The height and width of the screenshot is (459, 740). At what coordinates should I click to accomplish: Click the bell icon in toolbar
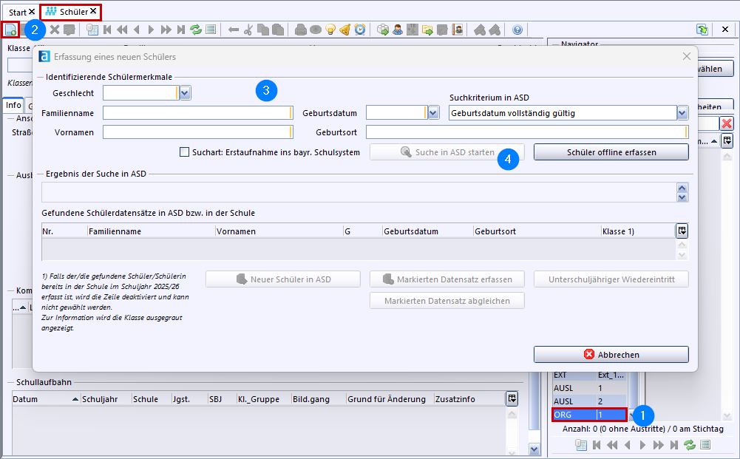[345, 30]
